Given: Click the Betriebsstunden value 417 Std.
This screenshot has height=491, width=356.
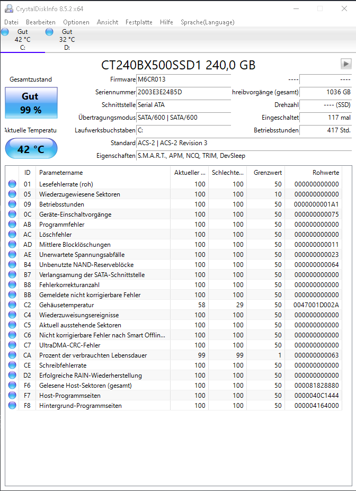Looking at the screenshot, I should pyautogui.click(x=326, y=130).
